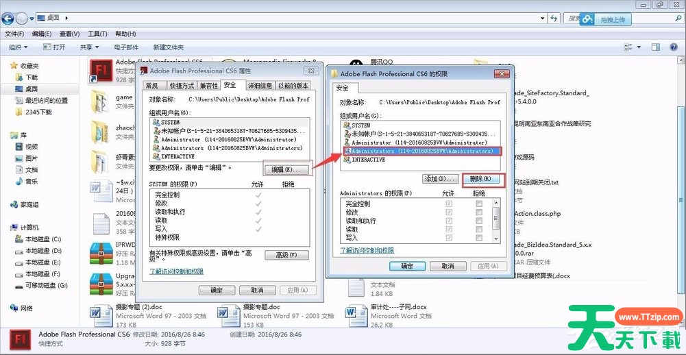Toggle allow checkbox for 修改
This screenshot has height=355, width=686.
(x=449, y=212)
